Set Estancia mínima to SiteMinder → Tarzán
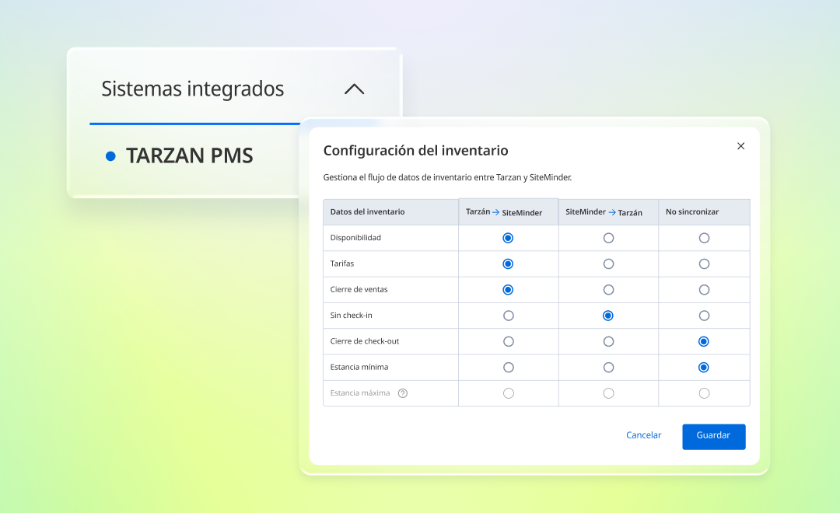Viewport: 840px width, 513px height. (x=608, y=368)
